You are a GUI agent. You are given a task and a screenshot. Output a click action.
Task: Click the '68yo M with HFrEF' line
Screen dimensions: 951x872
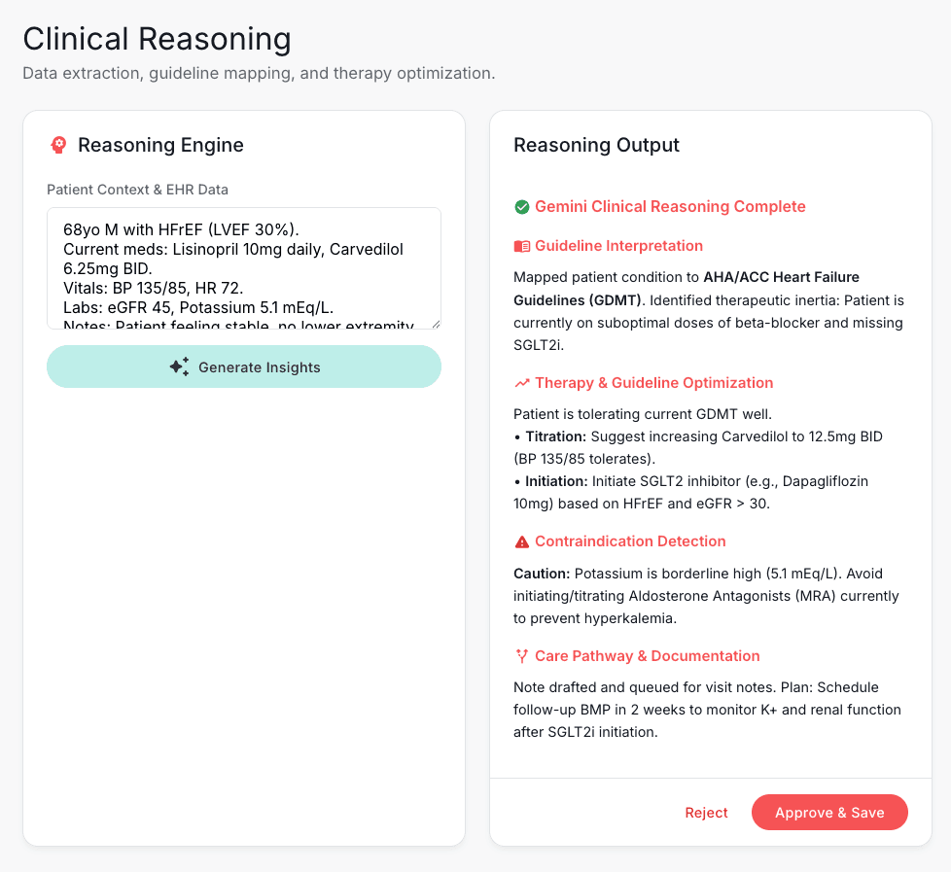coord(181,229)
